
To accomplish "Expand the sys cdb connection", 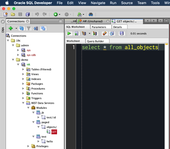I will [18, 55].
